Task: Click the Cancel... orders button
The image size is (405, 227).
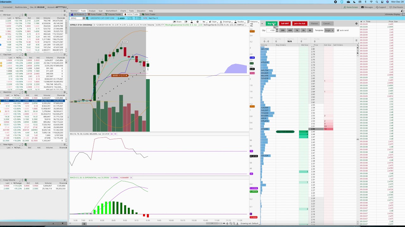Action: (x=327, y=23)
